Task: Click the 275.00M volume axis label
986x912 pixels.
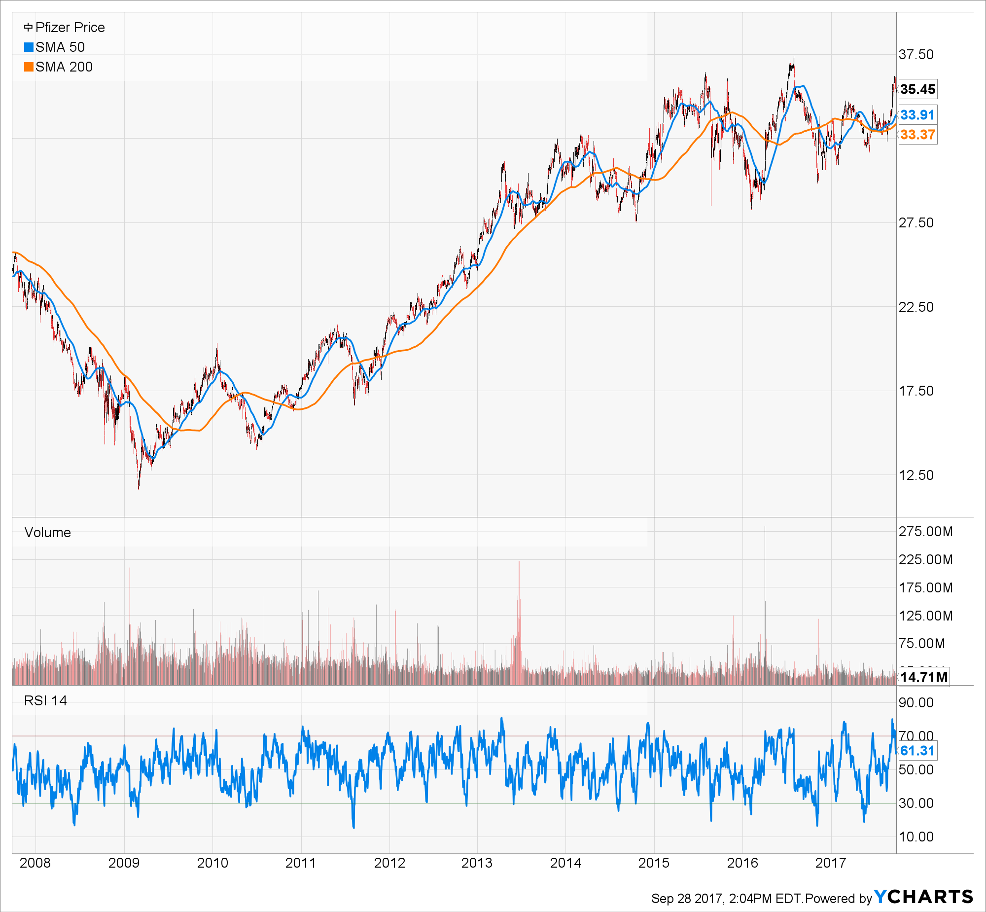Action: (x=926, y=532)
